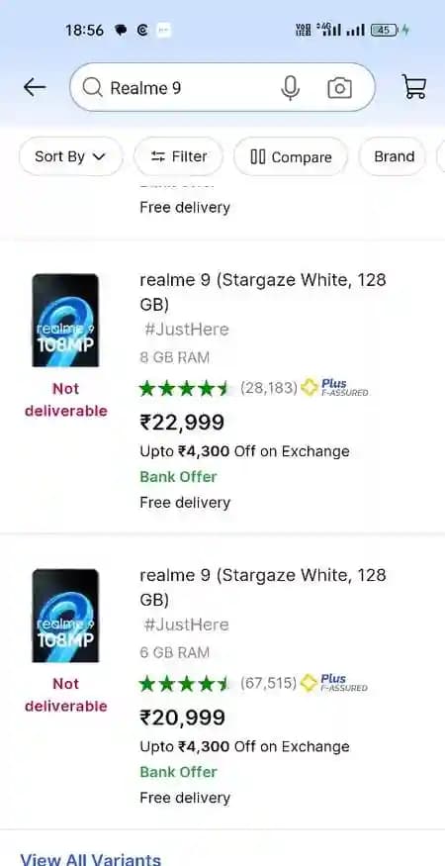The height and width of the screenshot is (866, 445).
Task: Open voice search microphone icon
Action: pos(290,88)
